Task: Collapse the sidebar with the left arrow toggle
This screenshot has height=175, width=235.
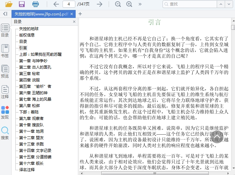Action: 5,14
